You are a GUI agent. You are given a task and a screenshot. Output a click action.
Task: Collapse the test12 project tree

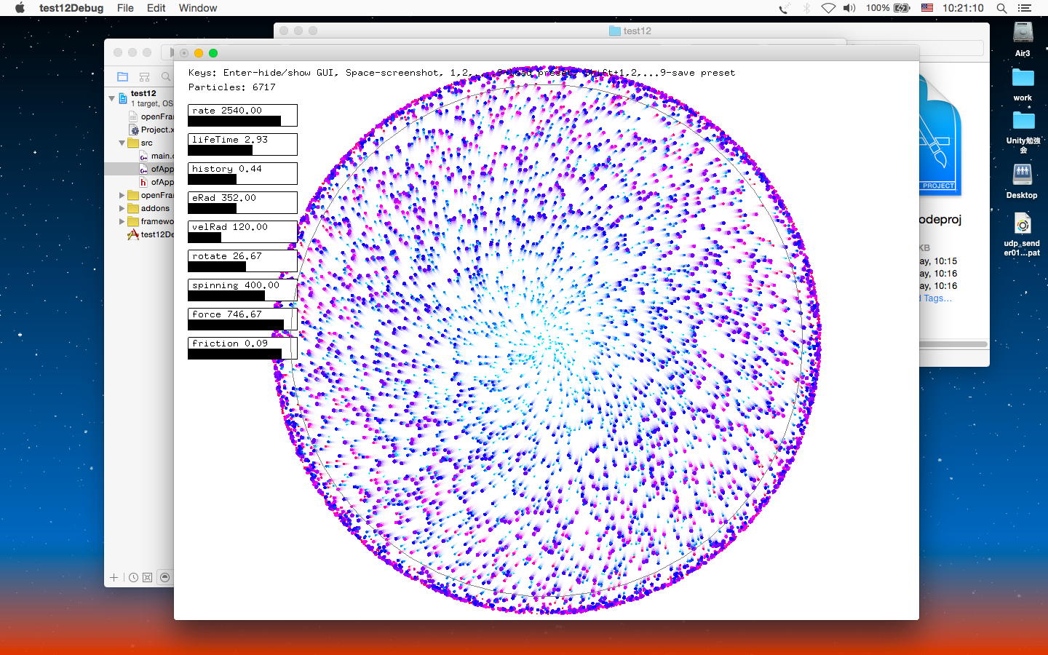pos(111,98)
